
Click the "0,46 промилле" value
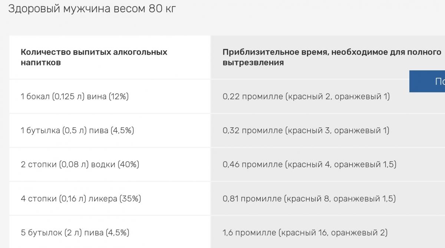click(253, 164)
